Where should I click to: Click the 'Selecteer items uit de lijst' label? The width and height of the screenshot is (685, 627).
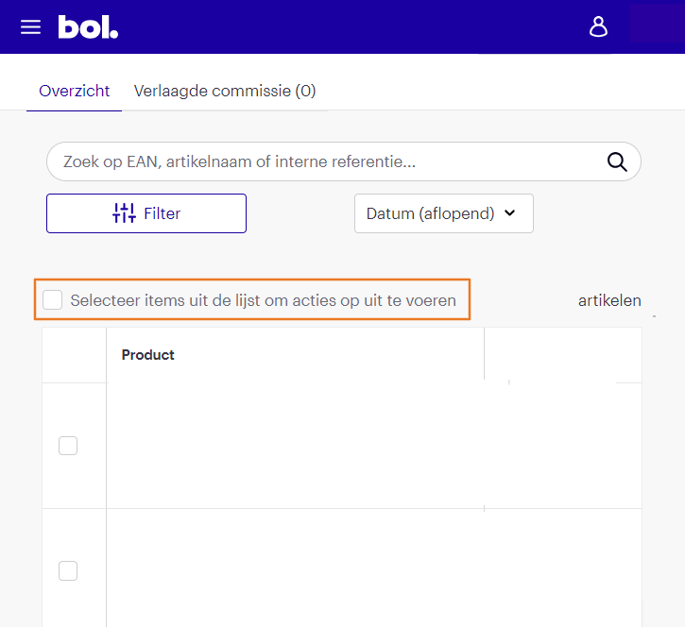click(263, 300)
